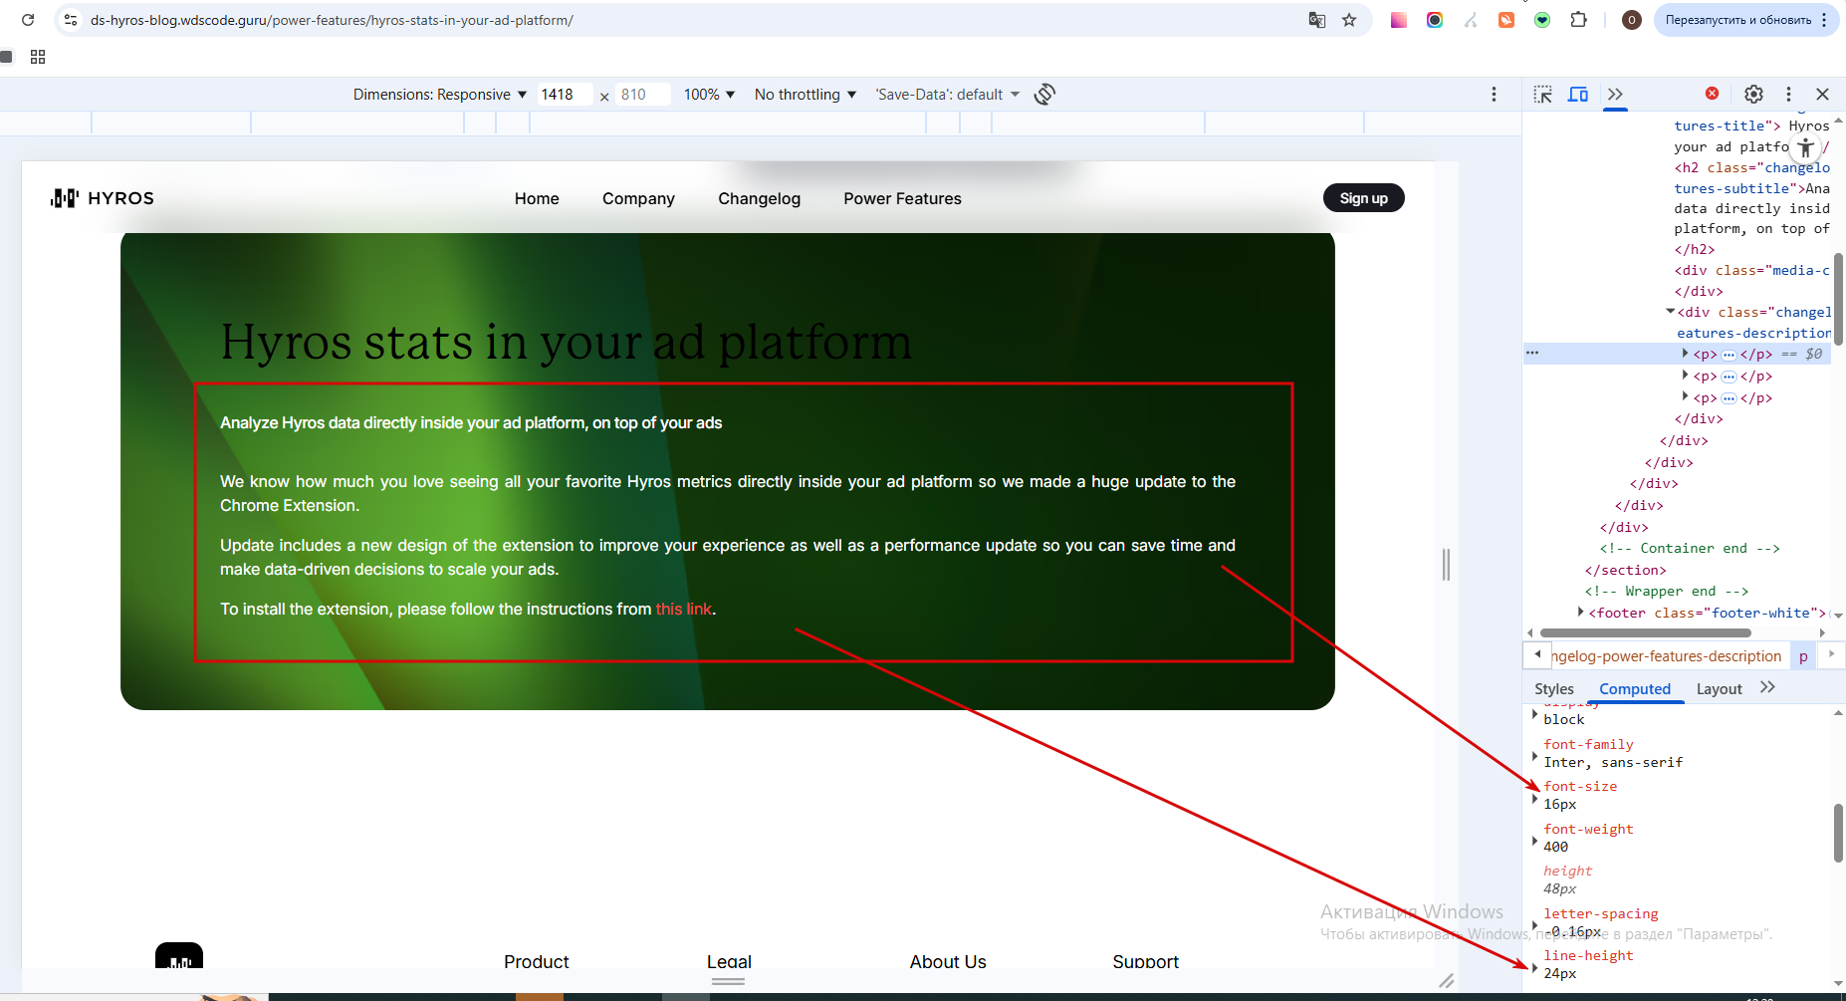
Task: Rotate the device viewport orientation
Action: point(1044,95)
